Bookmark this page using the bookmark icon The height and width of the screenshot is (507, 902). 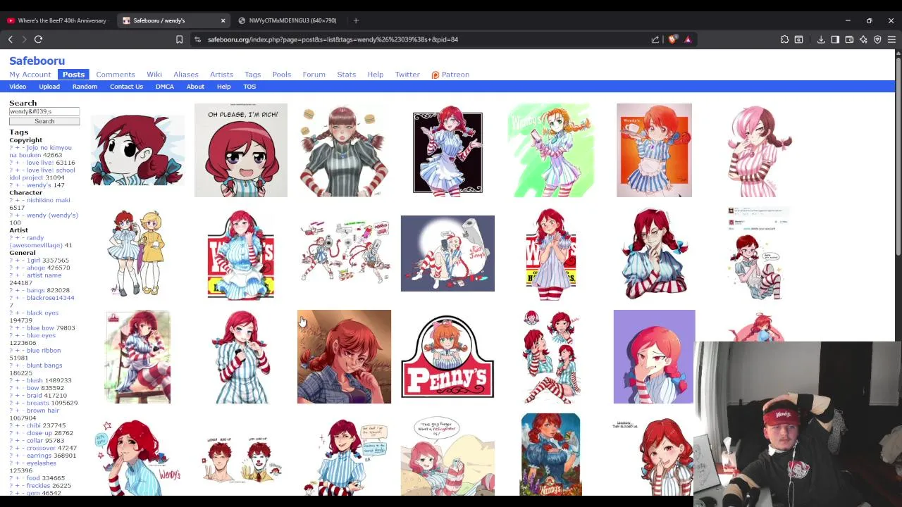pos(179,39)
